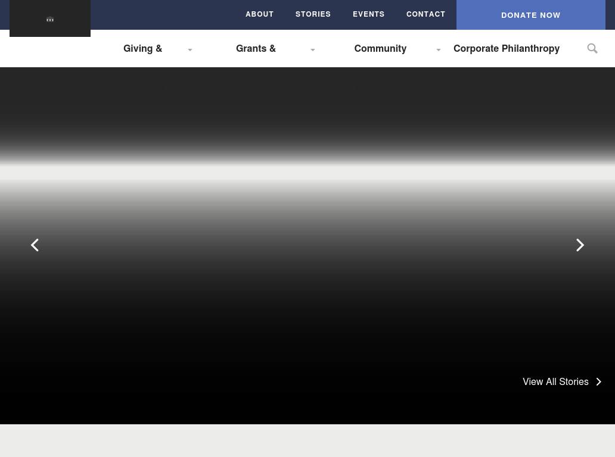The width and height of the screenshot is (615, 457).
Task: Go to previous slide with left arrow
Action: [35, 245]
